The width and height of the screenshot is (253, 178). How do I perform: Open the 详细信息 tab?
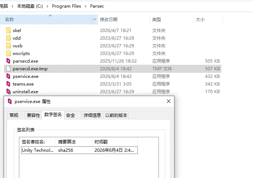92,115
